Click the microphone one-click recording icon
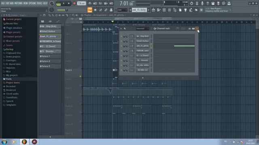Image resolution: width=259 pixels, height=145 pixels. [x=202, y=3]
